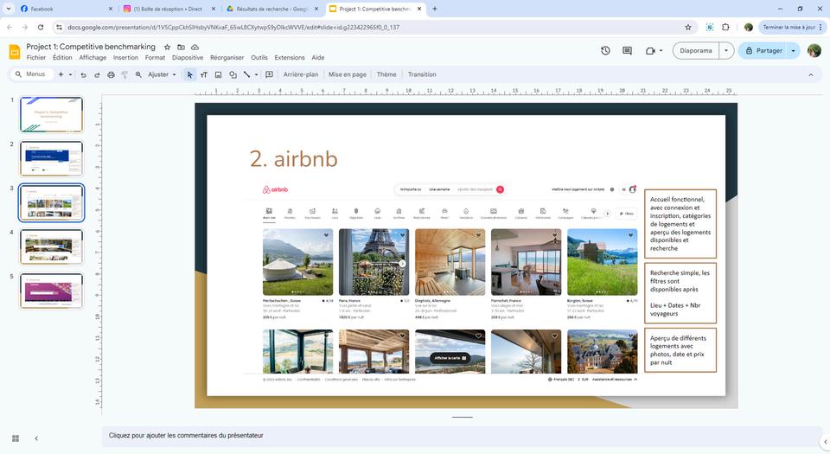Star the presentation title
830x454 pixels.
[x=167, y=47]
